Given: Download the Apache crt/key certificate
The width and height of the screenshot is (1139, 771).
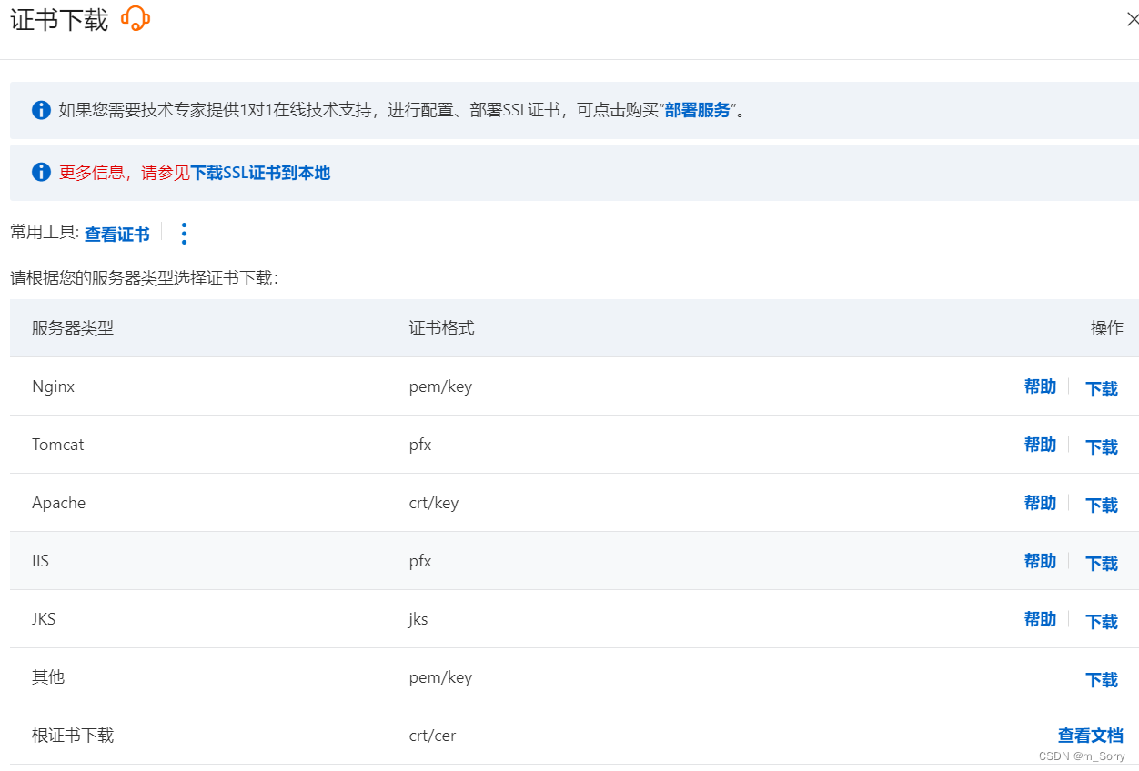Looking at the screenshot, I should point(1101,504).
